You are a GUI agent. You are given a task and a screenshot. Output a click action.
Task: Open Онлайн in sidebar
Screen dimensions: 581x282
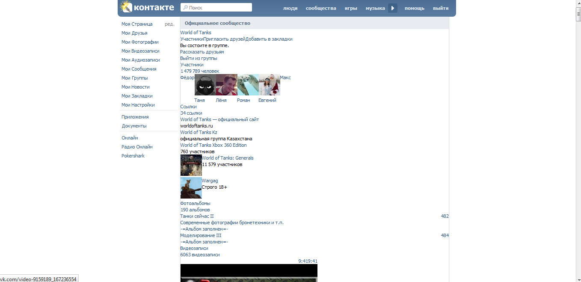point(130,138)
